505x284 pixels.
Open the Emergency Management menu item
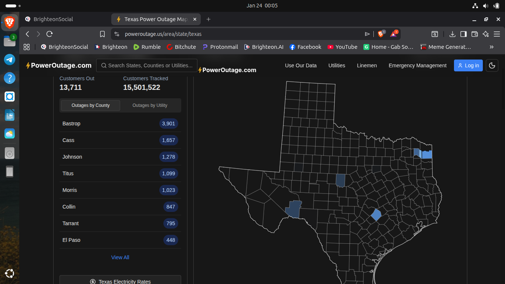pyautogui.click(x=417, y=65)
